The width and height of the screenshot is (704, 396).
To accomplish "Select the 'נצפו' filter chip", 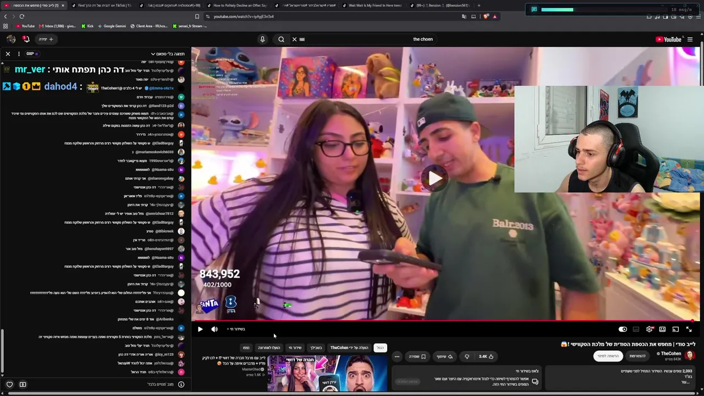I will point(246,348).
